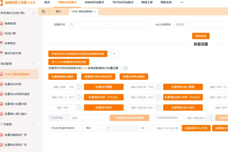Open 不包含净含量字段类目 dropdown
This screenshot has height=152, width=228.
click(65, 128)
